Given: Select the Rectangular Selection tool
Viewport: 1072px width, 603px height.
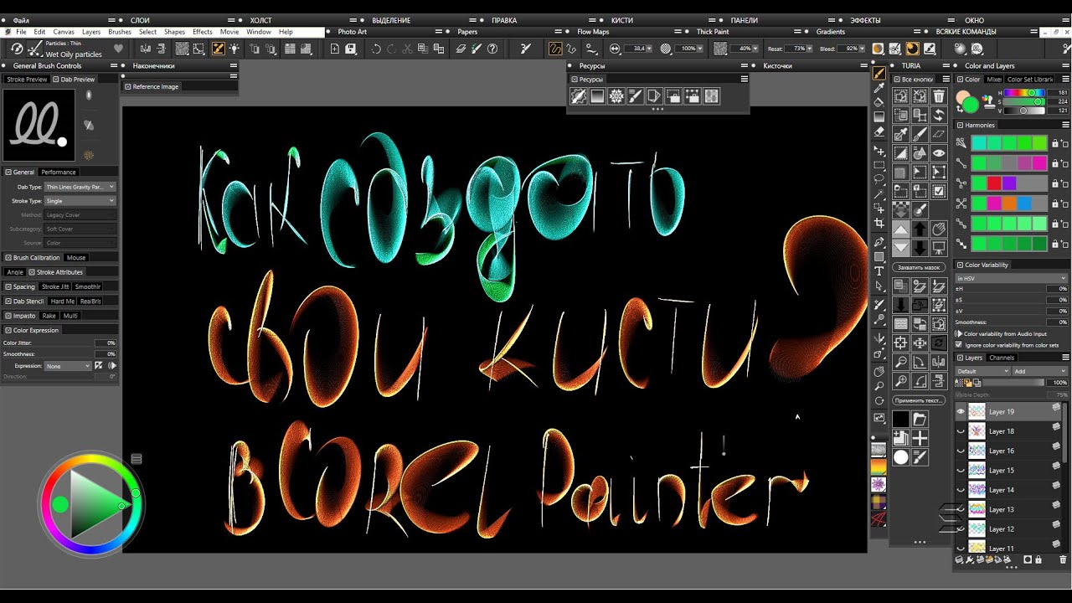Looking at the screenshot, I should click(879, 165).
